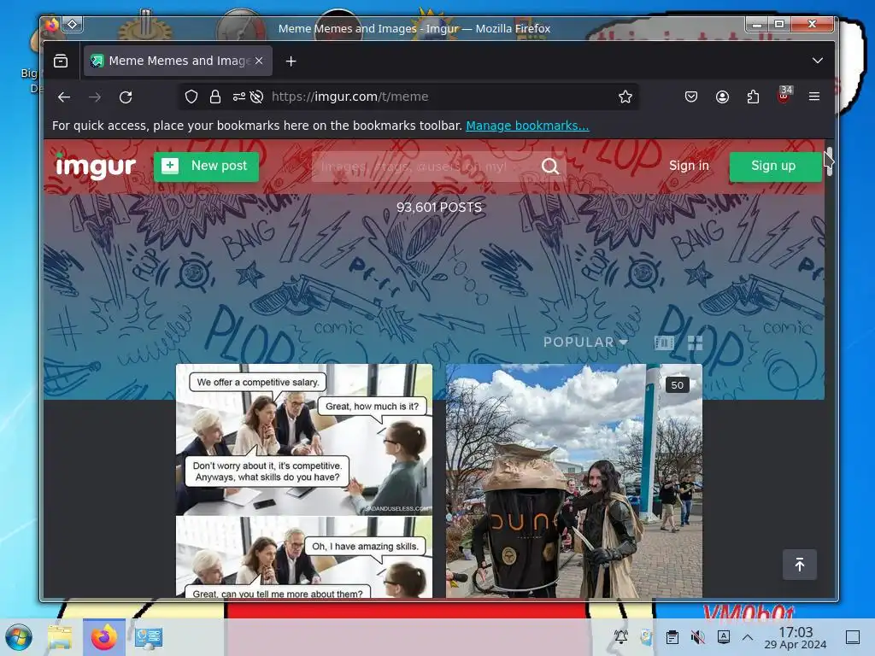Open the Windows Start orb

click(x=19, y=637)
